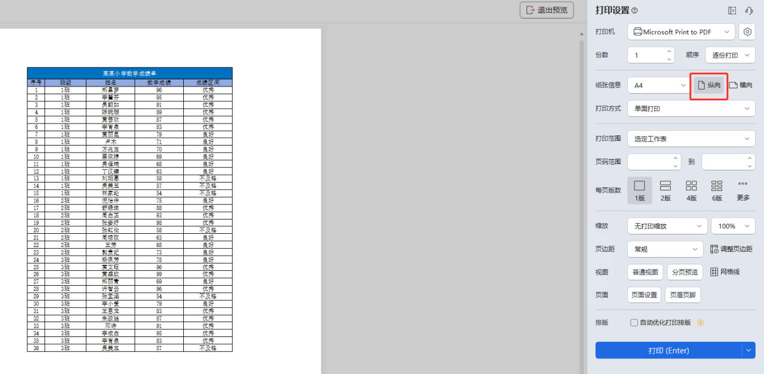Open the Microsoft Print to PDF printer dropdown

pyautogui.click(x=681, y=32)
